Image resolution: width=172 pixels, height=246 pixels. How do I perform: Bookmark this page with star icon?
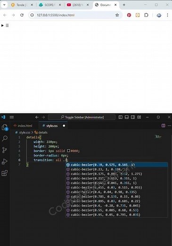click(117, 15)
